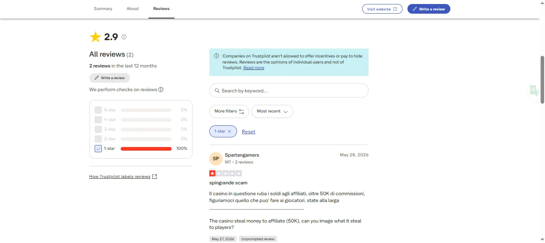Open the Spartangamers reviewer profile name

pyautogui.click(x=242, y=155)
